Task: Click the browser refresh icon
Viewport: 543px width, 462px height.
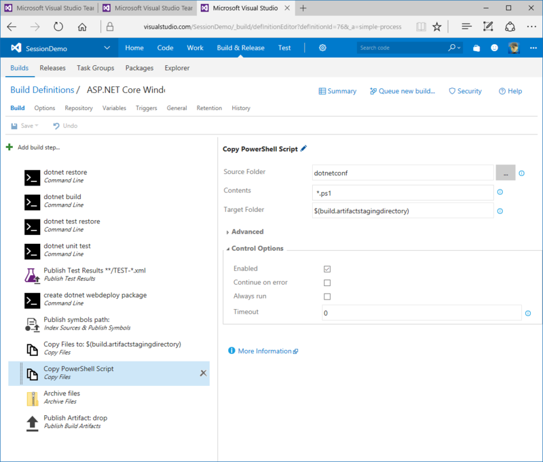Action: click(58, 26)
